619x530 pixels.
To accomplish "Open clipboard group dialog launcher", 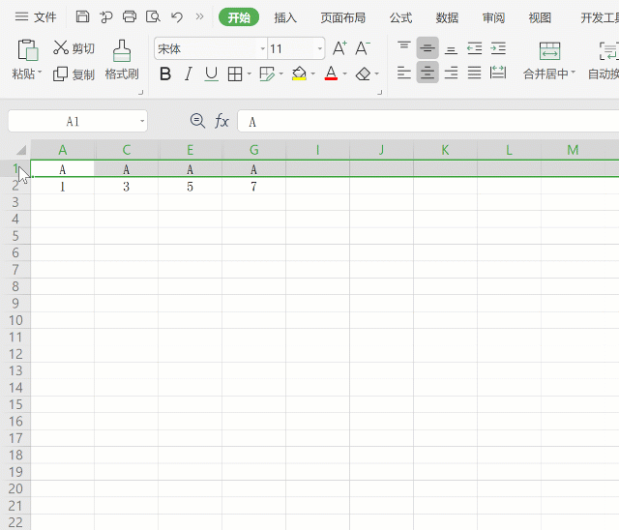I will point(140,92).
